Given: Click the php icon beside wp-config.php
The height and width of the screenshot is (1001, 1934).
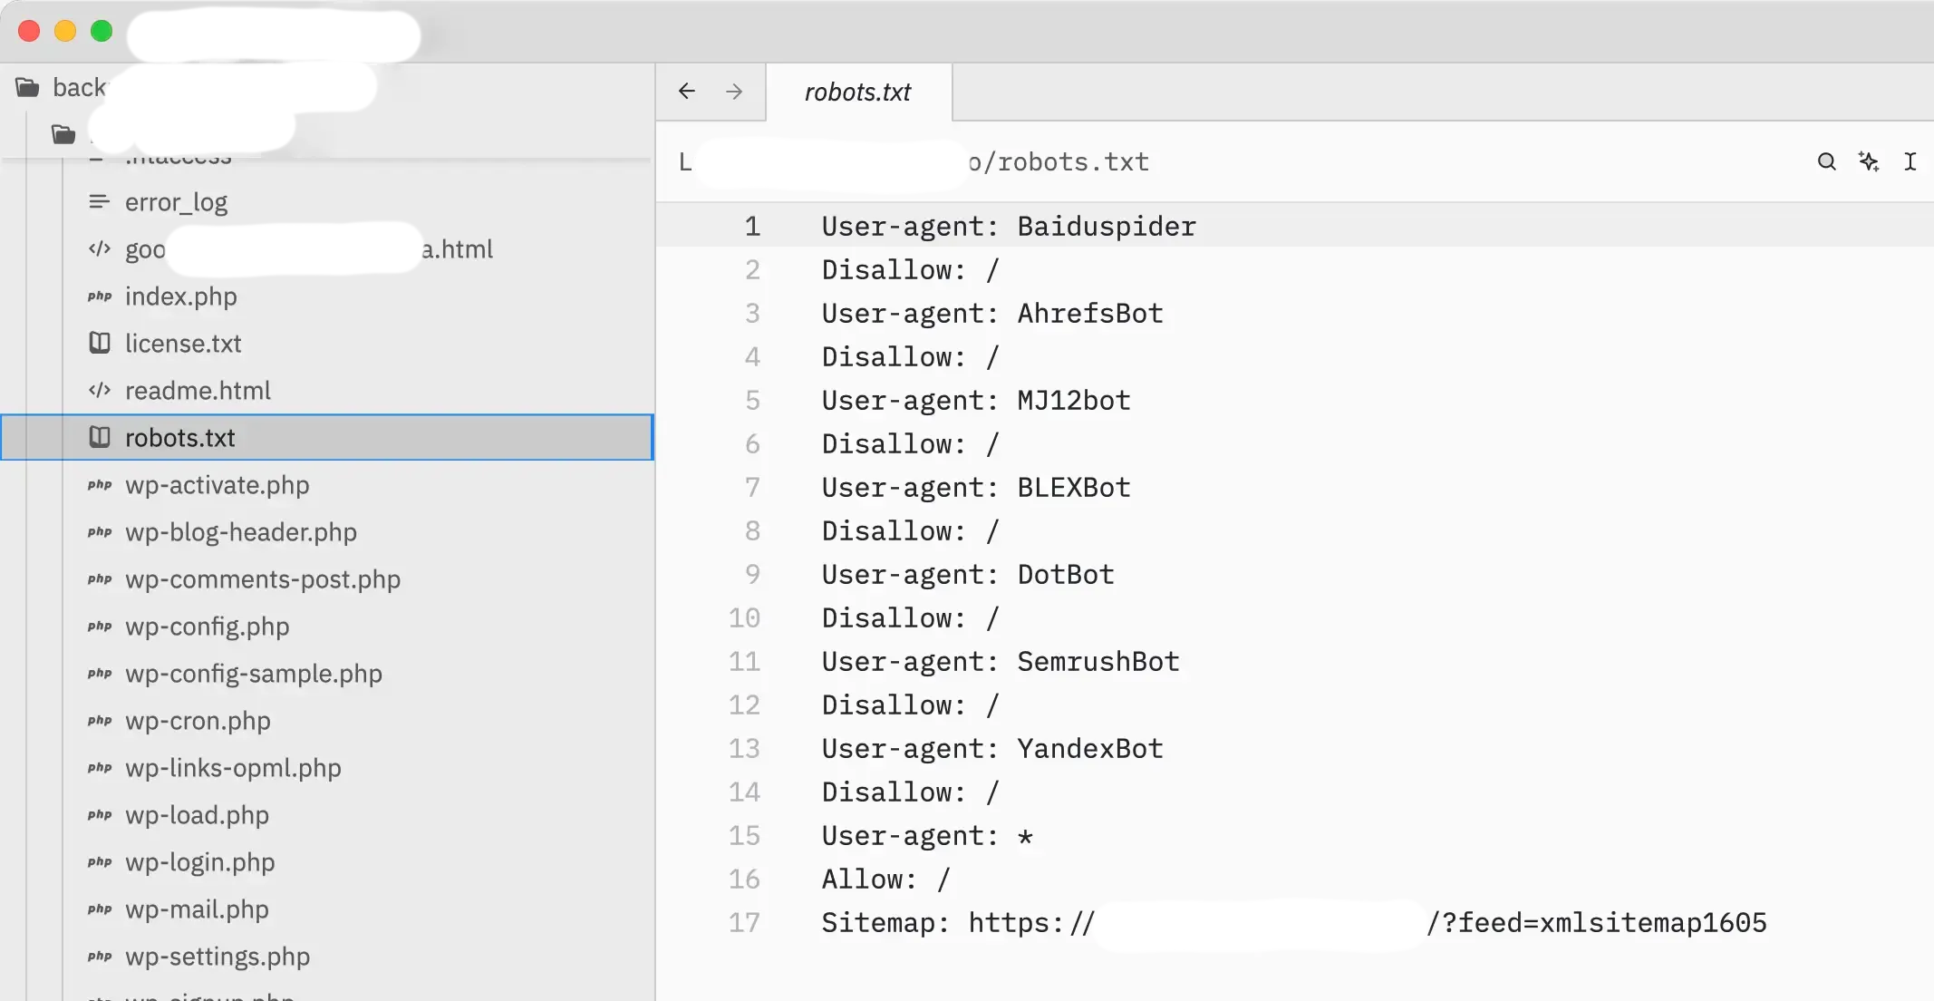Looking at the screenshot, I should (x=100, y=627).
